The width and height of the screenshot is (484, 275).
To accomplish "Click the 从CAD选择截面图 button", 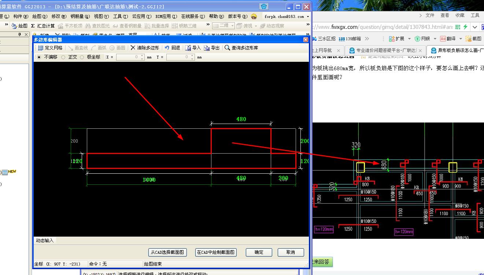I will pos(167,252).
